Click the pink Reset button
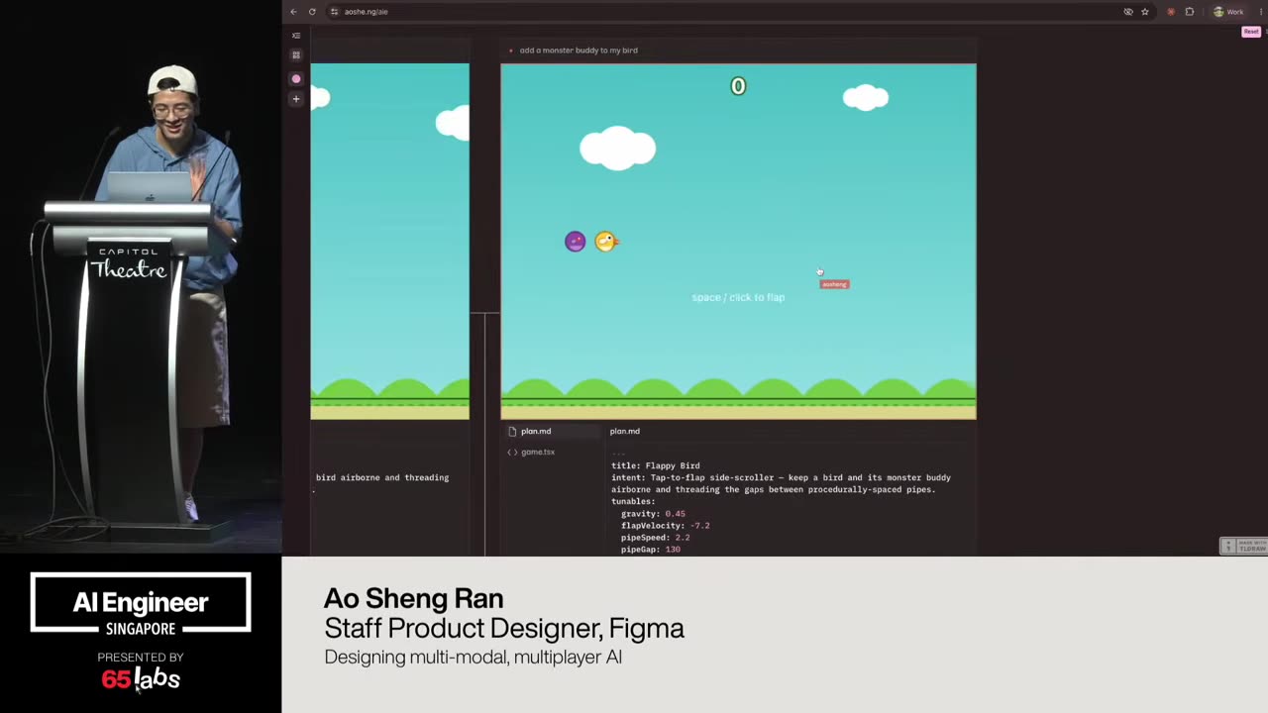This screenshot has height=713, width=1268. (1251, 32)
